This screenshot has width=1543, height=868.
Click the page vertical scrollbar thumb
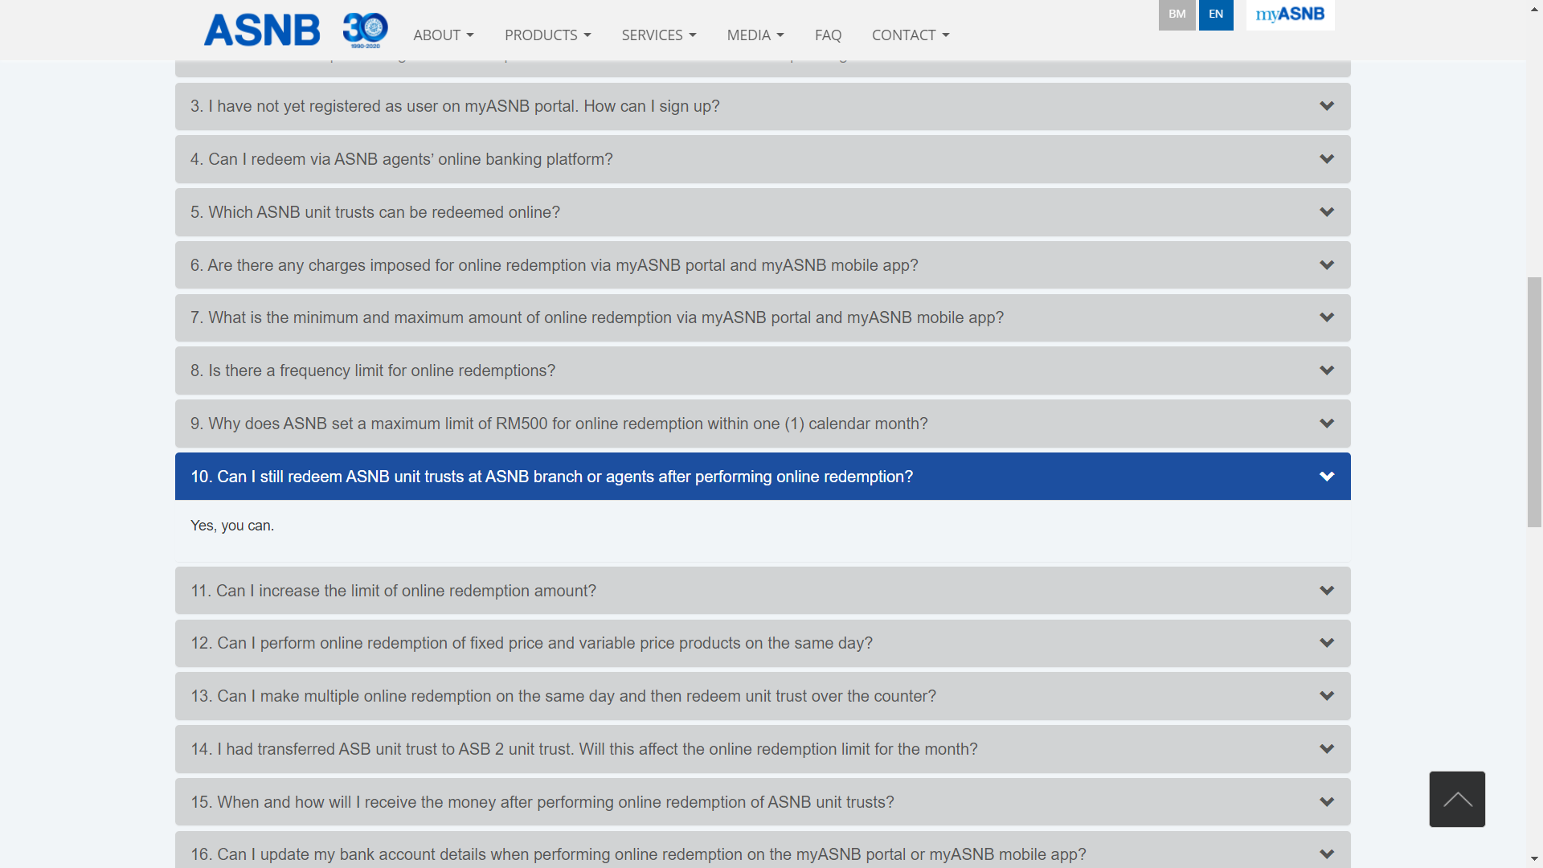1534,402
